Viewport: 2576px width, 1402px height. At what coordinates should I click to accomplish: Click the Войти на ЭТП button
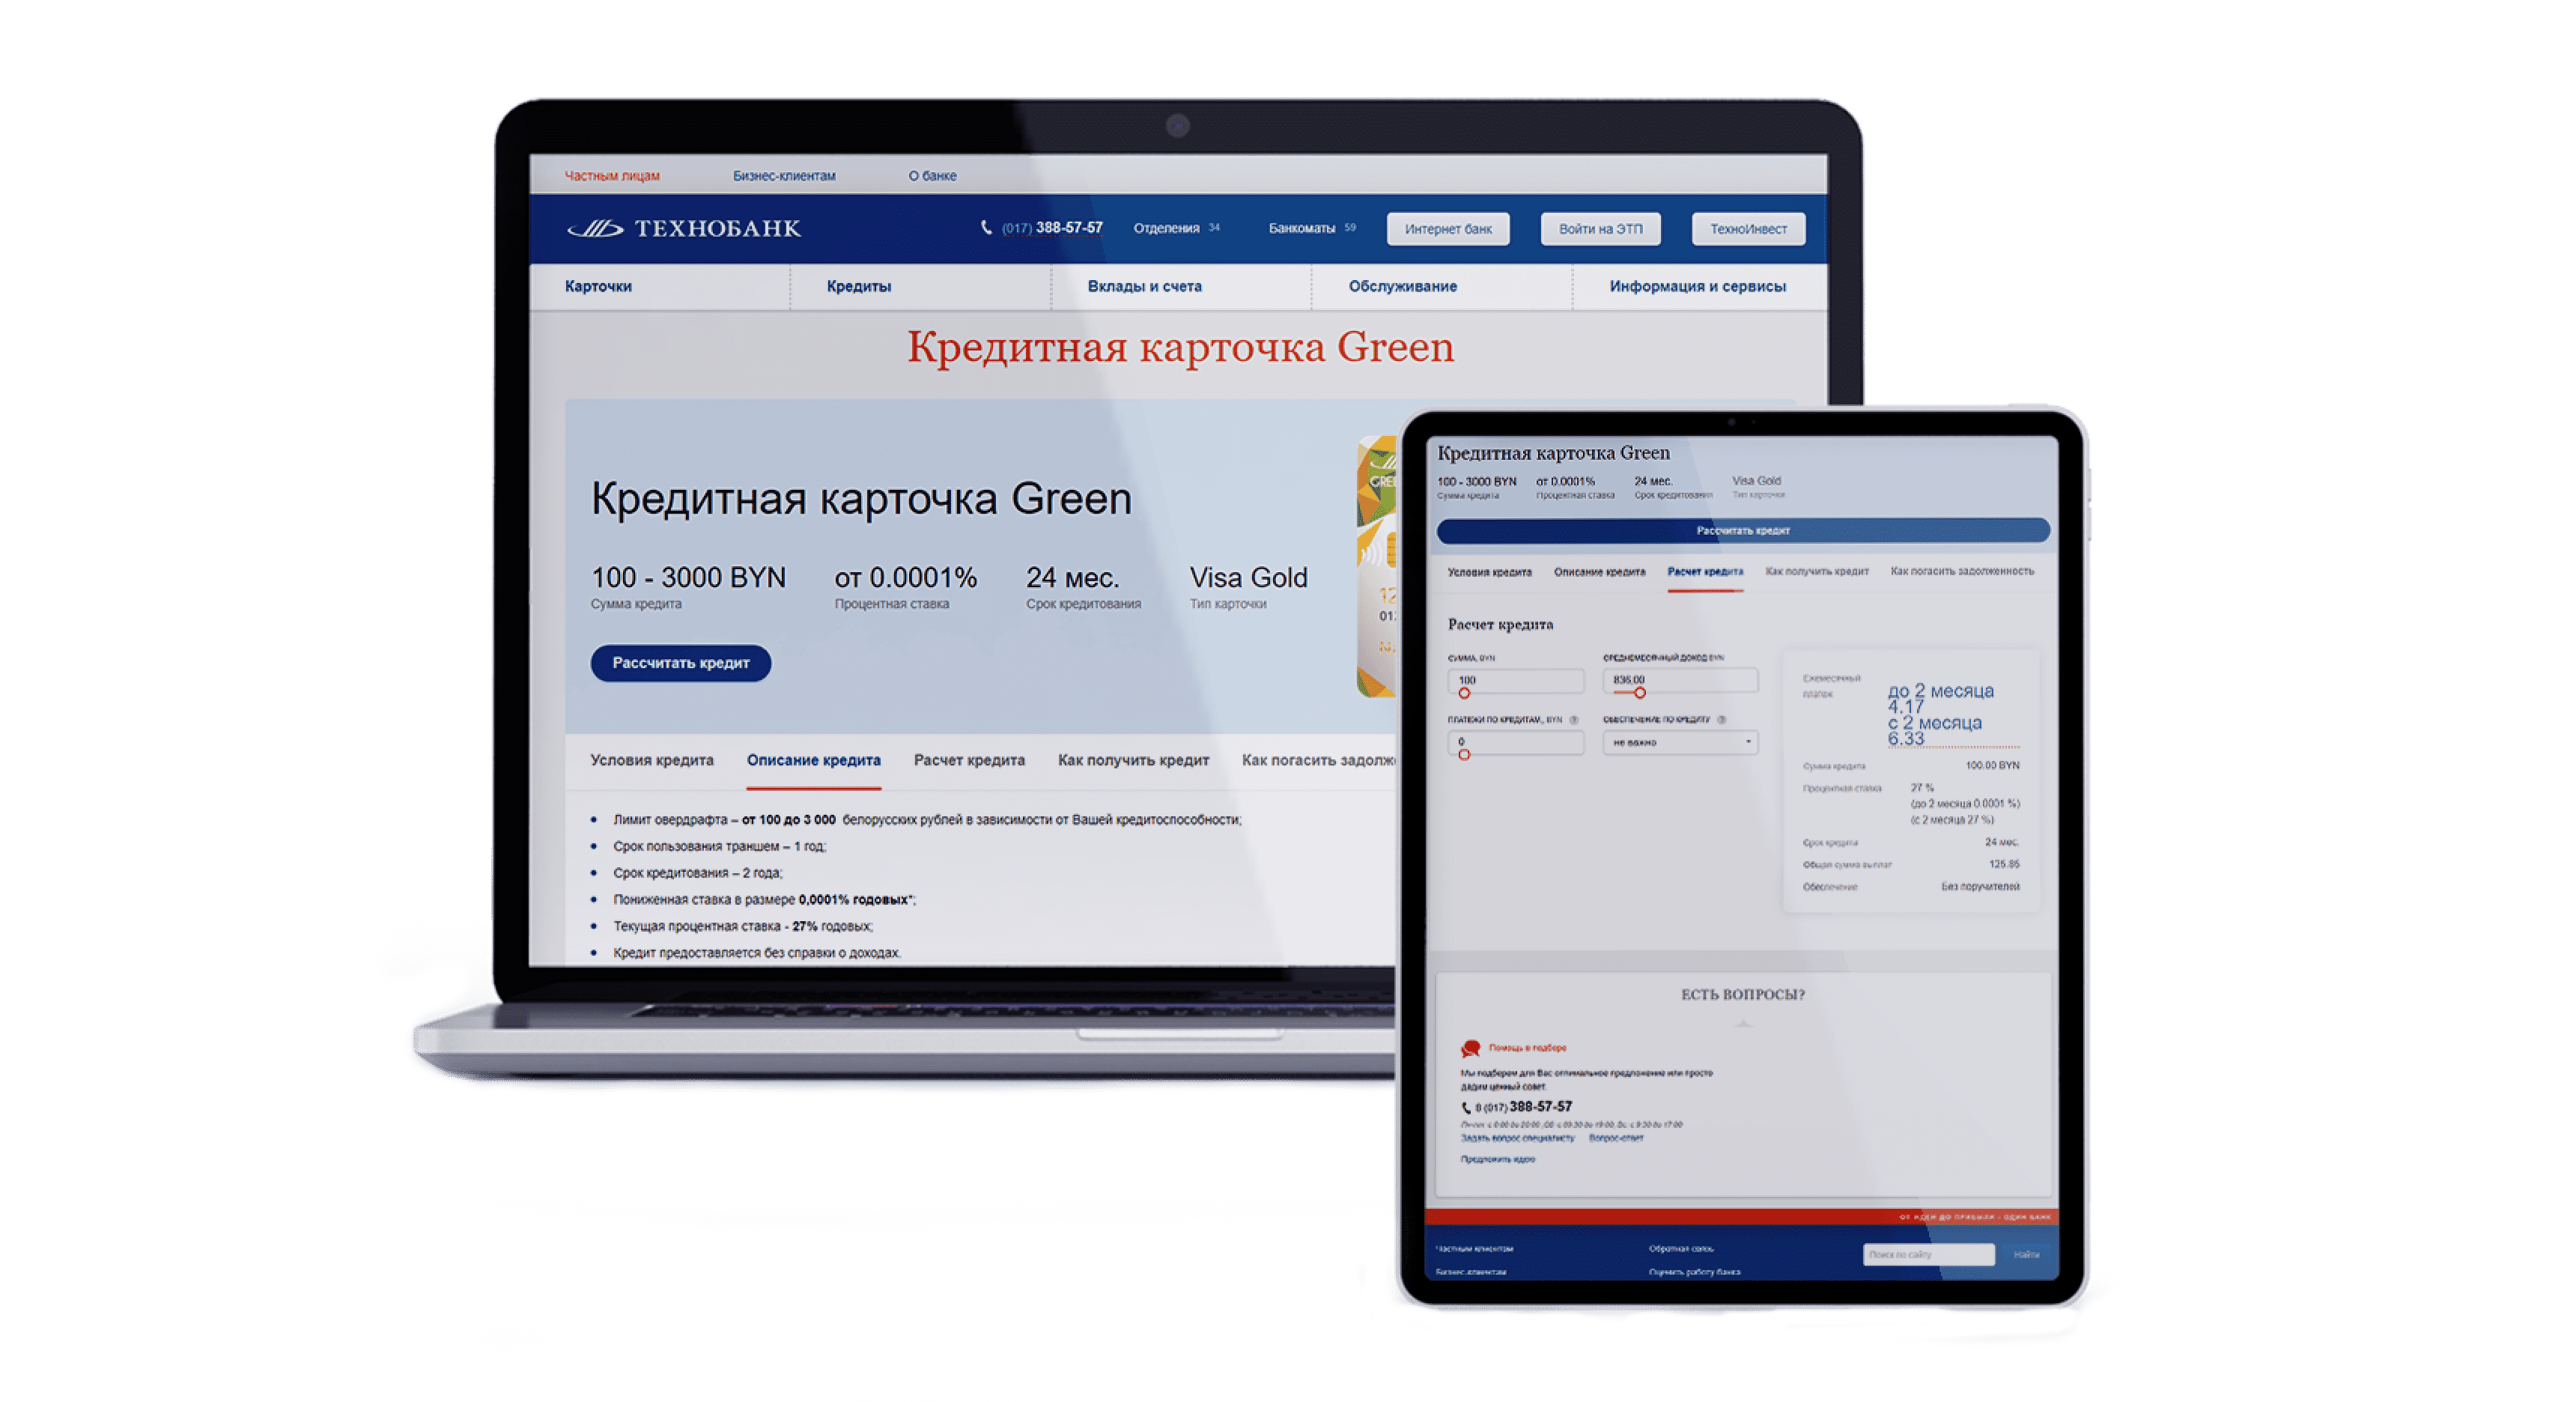[x=1600, y=229]
